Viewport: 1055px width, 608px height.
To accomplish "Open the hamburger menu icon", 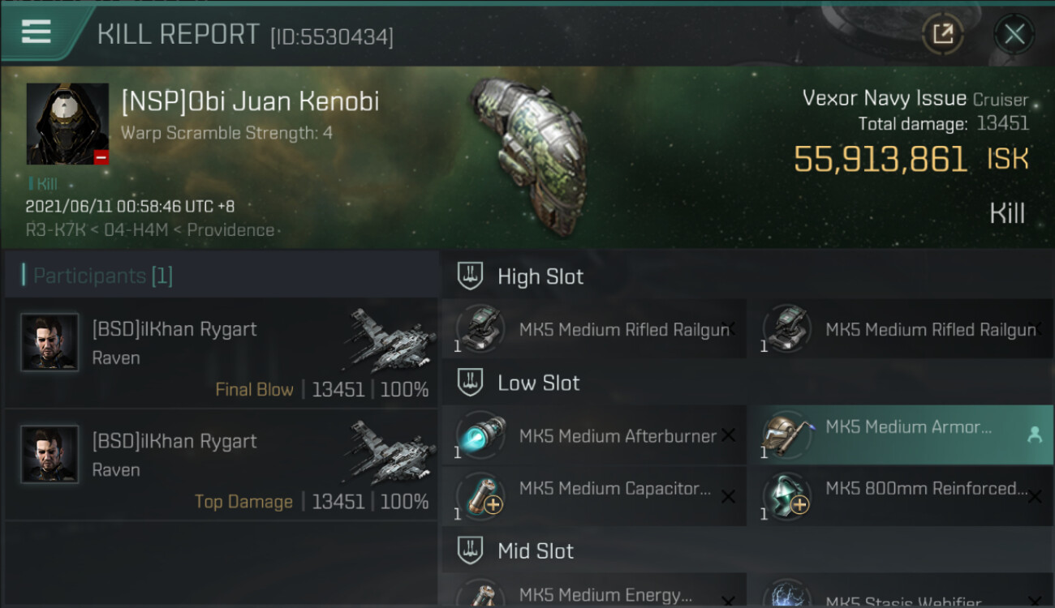I will coord(37,32).
